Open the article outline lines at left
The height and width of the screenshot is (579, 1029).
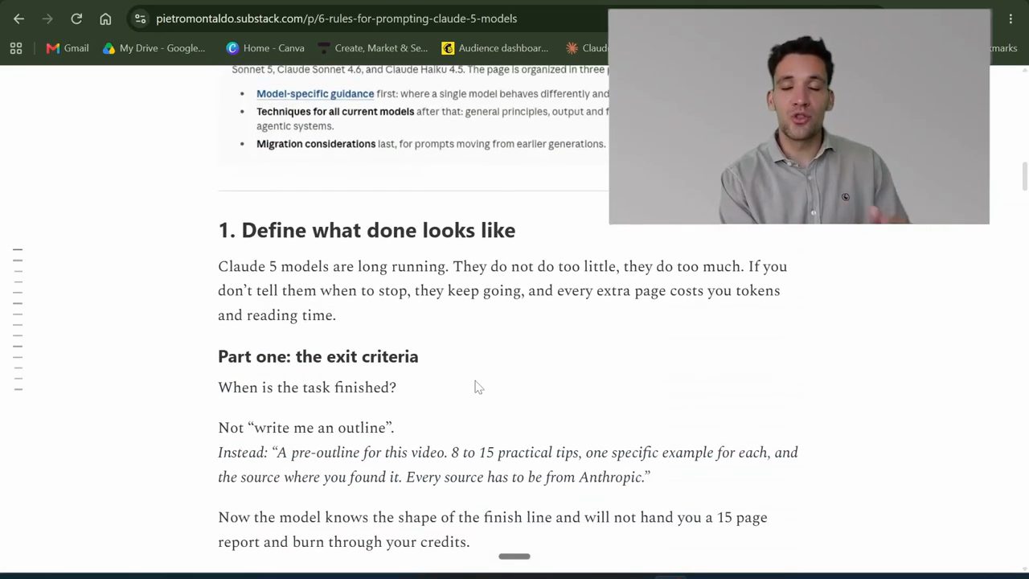click(18, 320)
